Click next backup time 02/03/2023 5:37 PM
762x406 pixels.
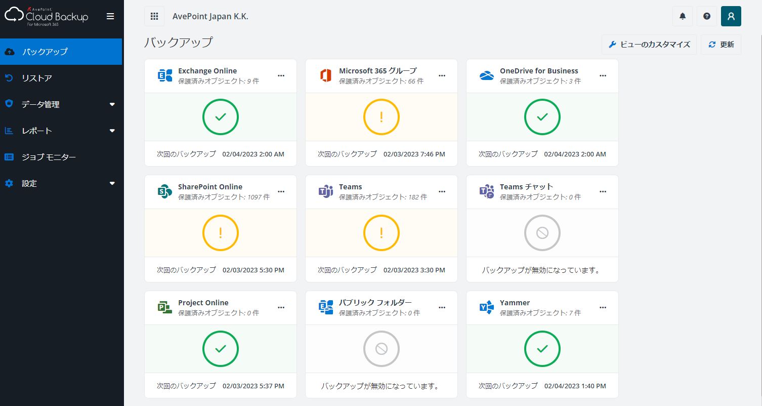(x=253, y=386)
